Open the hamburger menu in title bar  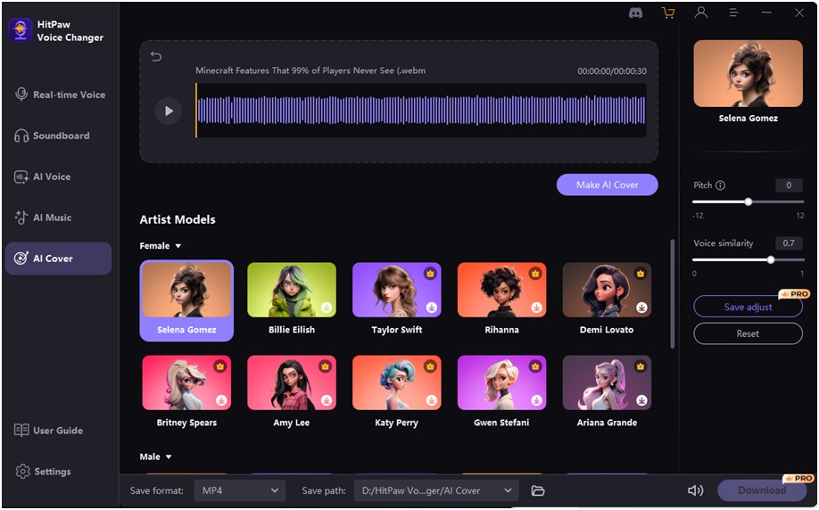[733, 12]
